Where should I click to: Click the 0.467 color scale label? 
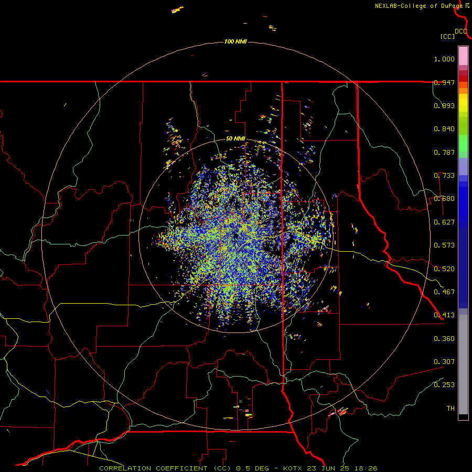click(444, 292)
